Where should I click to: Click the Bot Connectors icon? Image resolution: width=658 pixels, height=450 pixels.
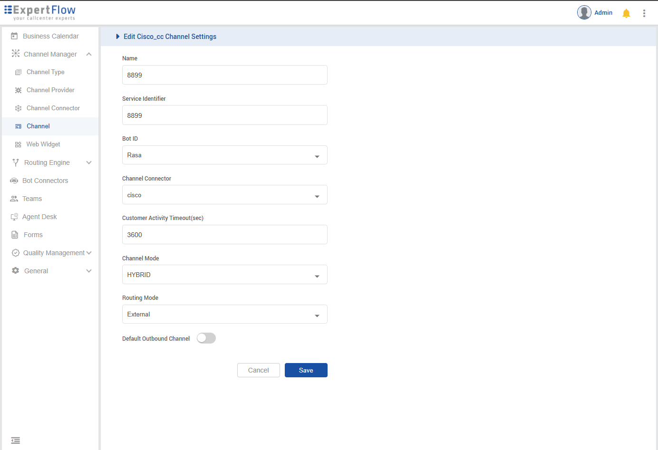click(14, 181)
